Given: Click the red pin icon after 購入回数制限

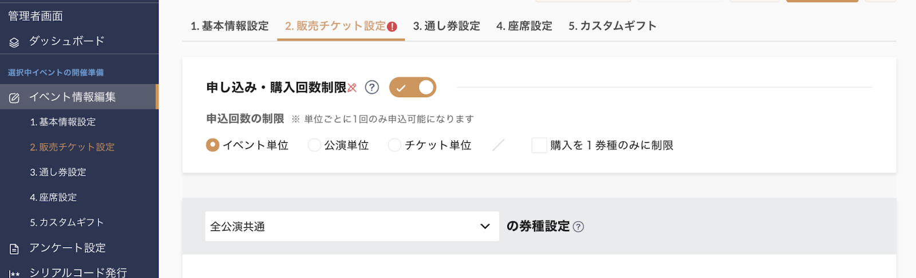Looking at the screenshot, I should pos(352,88).
